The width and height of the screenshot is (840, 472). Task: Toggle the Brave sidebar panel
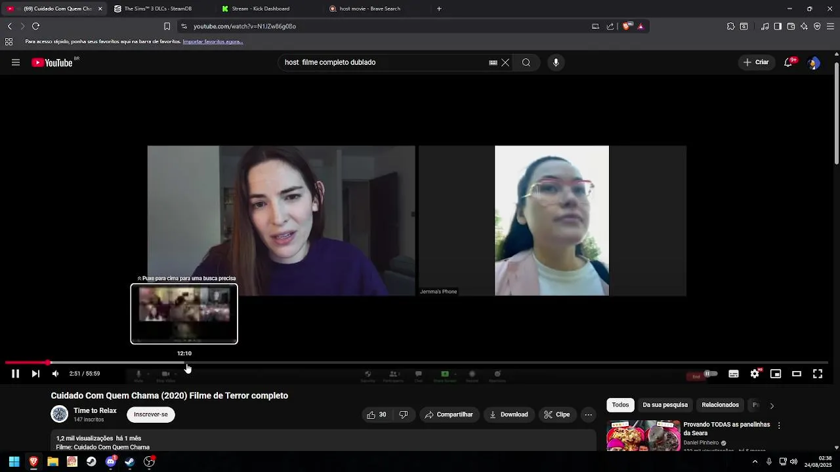click(778, 26)
